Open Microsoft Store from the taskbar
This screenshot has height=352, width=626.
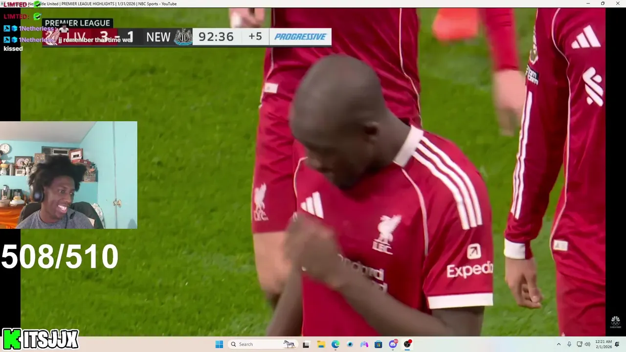(379, 344)
